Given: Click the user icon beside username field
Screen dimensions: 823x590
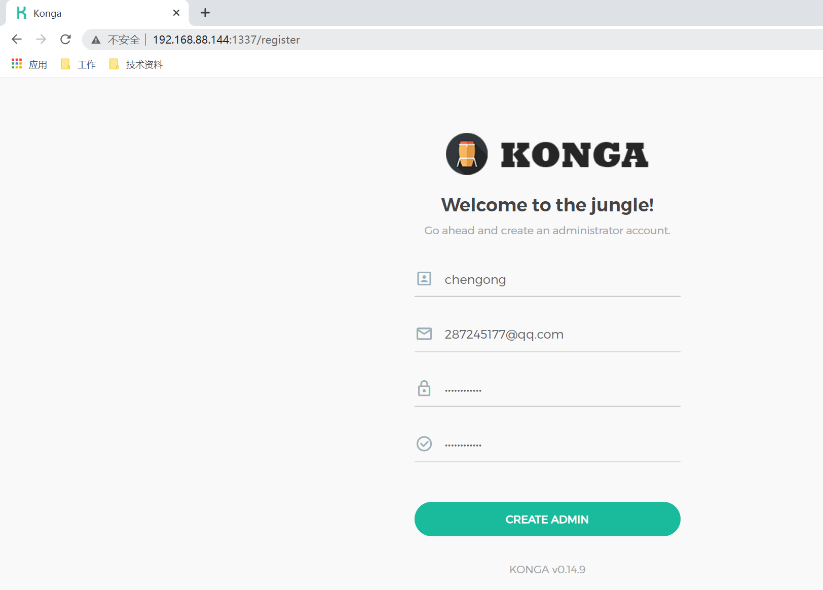Looking at the screenshot, I should (424, 278).
